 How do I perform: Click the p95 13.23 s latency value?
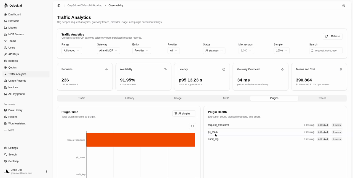(x=190, y=80)
